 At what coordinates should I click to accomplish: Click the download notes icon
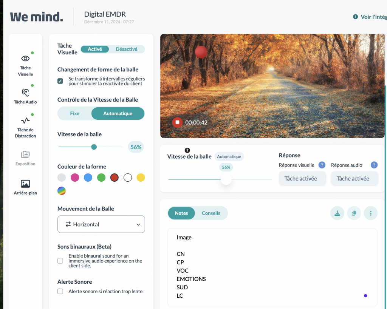pyautogui.click(x=337, y=213)
